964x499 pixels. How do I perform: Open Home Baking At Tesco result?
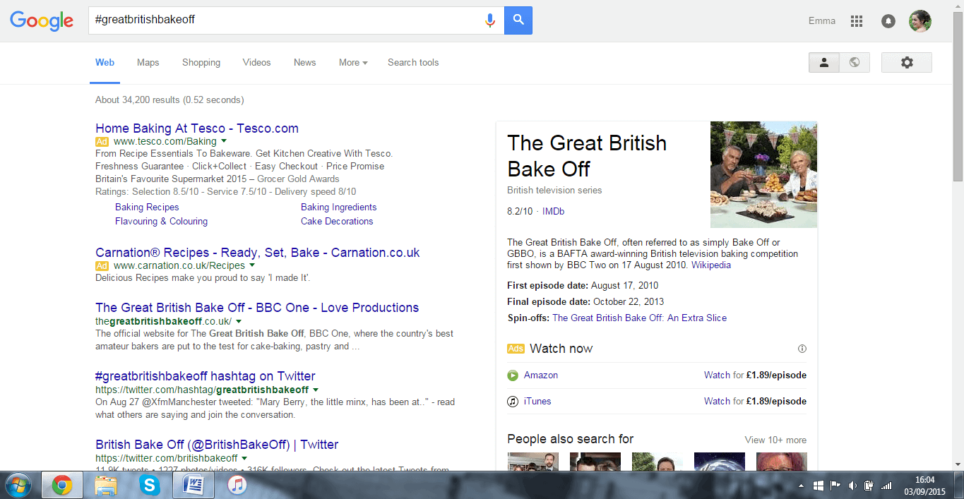click(197, 128)
